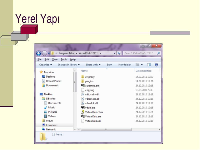Select Computer in navigation pane
The width and height of the screenshot is (200, 150).
pos(49,125)
